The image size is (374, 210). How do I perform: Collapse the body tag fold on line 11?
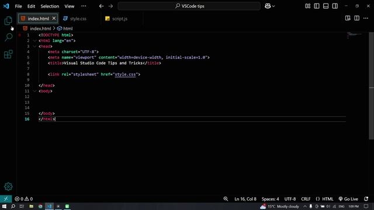(x=35, y=91)
